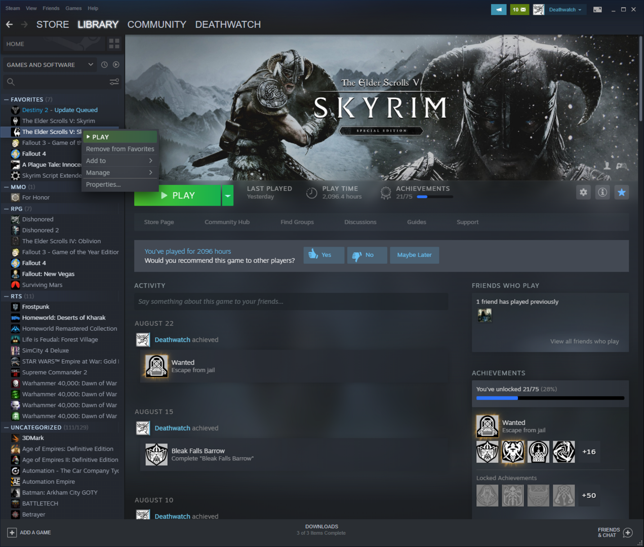Filter by ready-to-play icon

click(116, 65)
